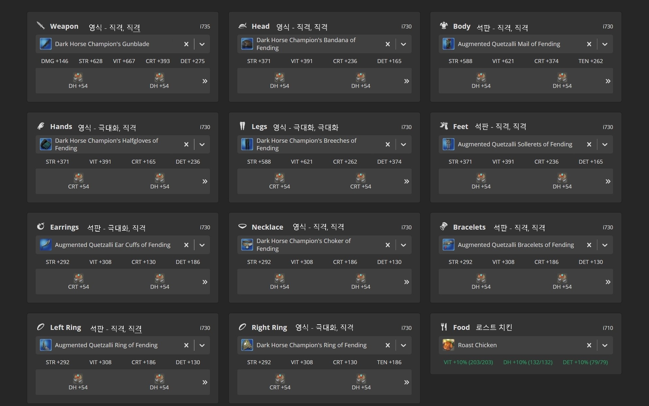Screen dimensions: 649x406
Task: Click the Augmented Quetzalli Ear Cuffs selection field
Action: 112,245
